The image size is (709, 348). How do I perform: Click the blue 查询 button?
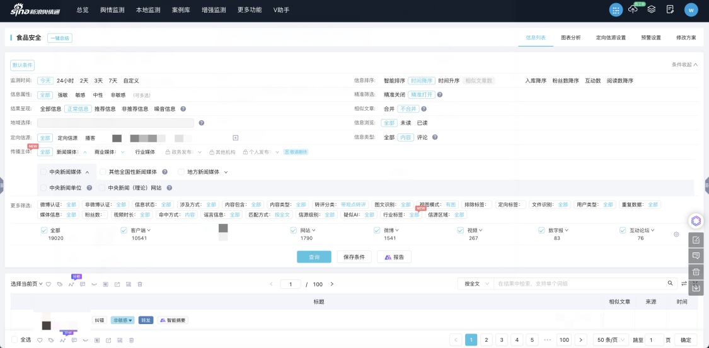tap(314, 257)
